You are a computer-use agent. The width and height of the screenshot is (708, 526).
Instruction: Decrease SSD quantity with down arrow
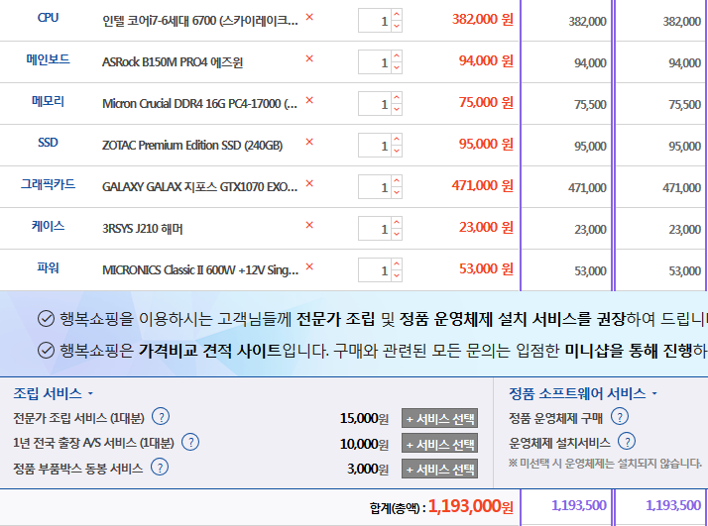(x=397, y=151)
